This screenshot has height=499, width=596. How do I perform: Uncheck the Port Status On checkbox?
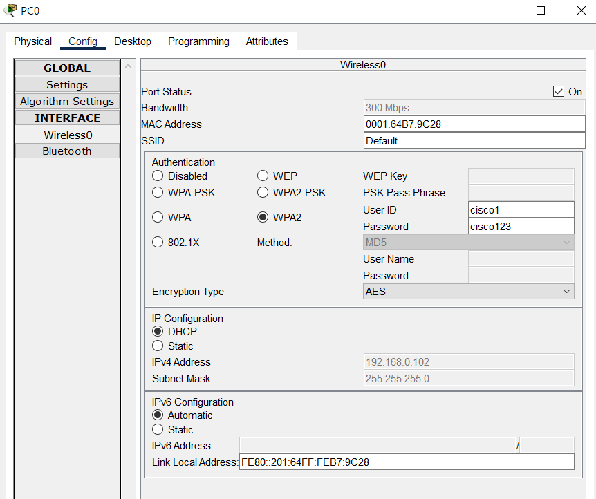[x=559, y=92]
